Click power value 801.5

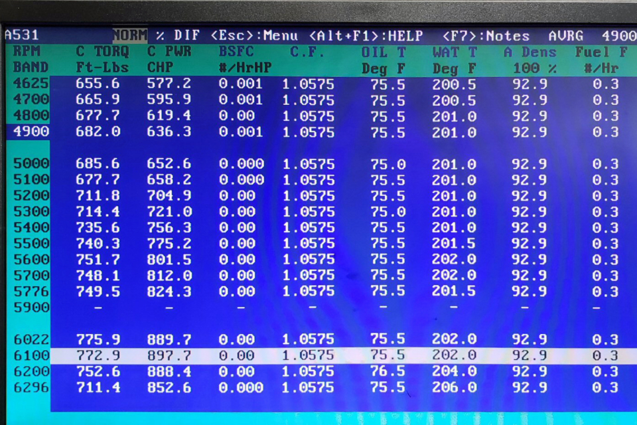[169, 260]
